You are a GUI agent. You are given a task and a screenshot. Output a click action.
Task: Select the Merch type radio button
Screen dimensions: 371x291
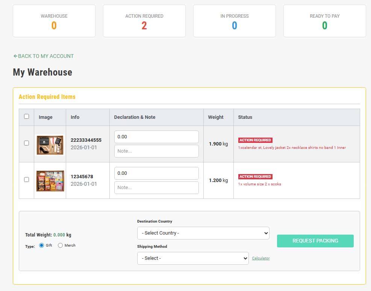tap(61, 246)
